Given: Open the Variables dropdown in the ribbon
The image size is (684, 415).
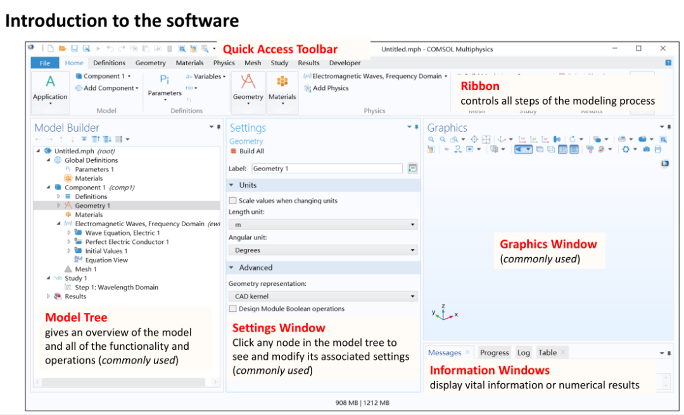Looking at the screenshot, I should point(206,77).
